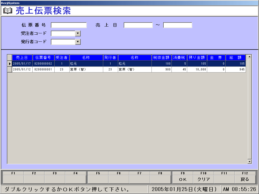Viewport: 259px width, 194px height.
Task: Click the 売上日 start date field
Action: [138, 25]
